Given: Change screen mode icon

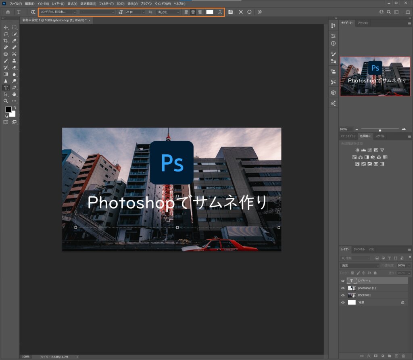Looking at the screenshot, I should [14, 122].
